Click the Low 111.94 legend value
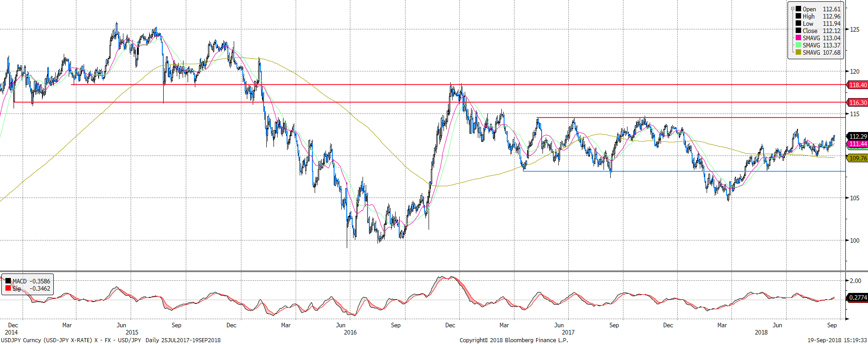This screenshot has width=868, height=344. (x=831, y=24)
